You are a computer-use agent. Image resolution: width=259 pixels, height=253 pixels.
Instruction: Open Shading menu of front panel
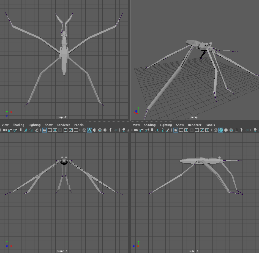click(18, 125)
